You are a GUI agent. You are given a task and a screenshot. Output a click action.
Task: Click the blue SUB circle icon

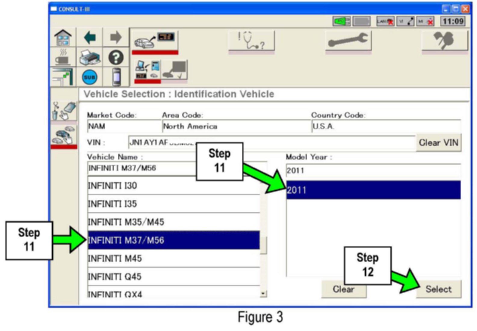click(90, 77)
